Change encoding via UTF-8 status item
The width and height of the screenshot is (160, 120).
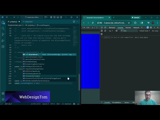click(x=52, y=104)
